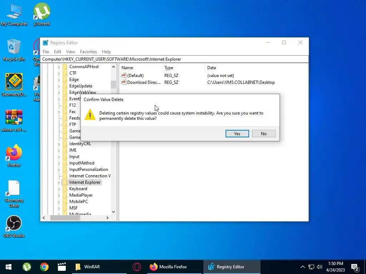366x274 pixels.
Task: Select the EdgeUpdate folder icon
Action: [65, 86]
